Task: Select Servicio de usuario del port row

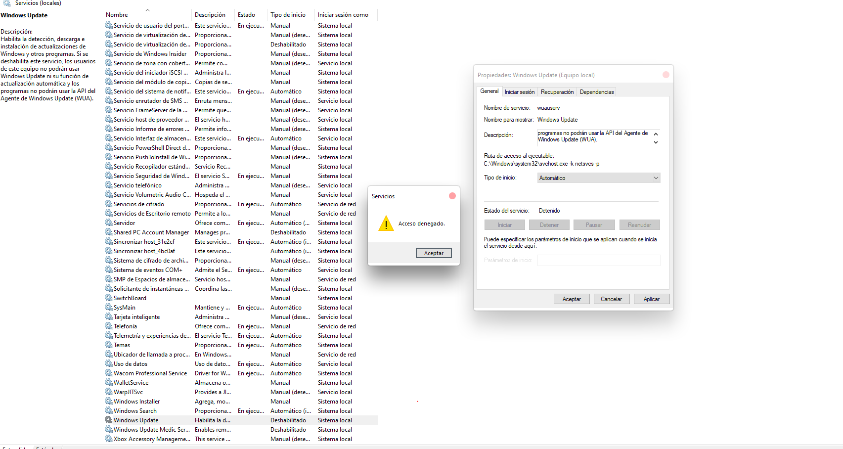Action: [241, 26]
